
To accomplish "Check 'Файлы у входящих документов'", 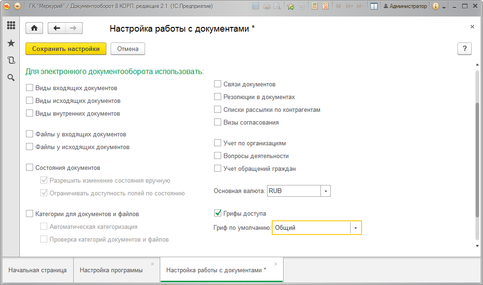I will coord(30,134).
